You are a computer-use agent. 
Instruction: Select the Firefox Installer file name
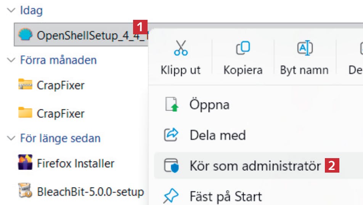click(75, 163)
